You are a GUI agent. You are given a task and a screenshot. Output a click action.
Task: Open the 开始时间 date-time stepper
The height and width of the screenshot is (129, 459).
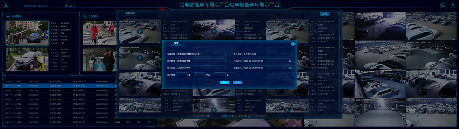(290, 61)
